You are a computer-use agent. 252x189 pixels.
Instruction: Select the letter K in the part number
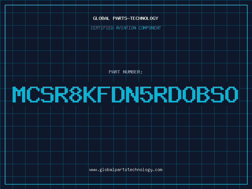click(x=90, y=94)
